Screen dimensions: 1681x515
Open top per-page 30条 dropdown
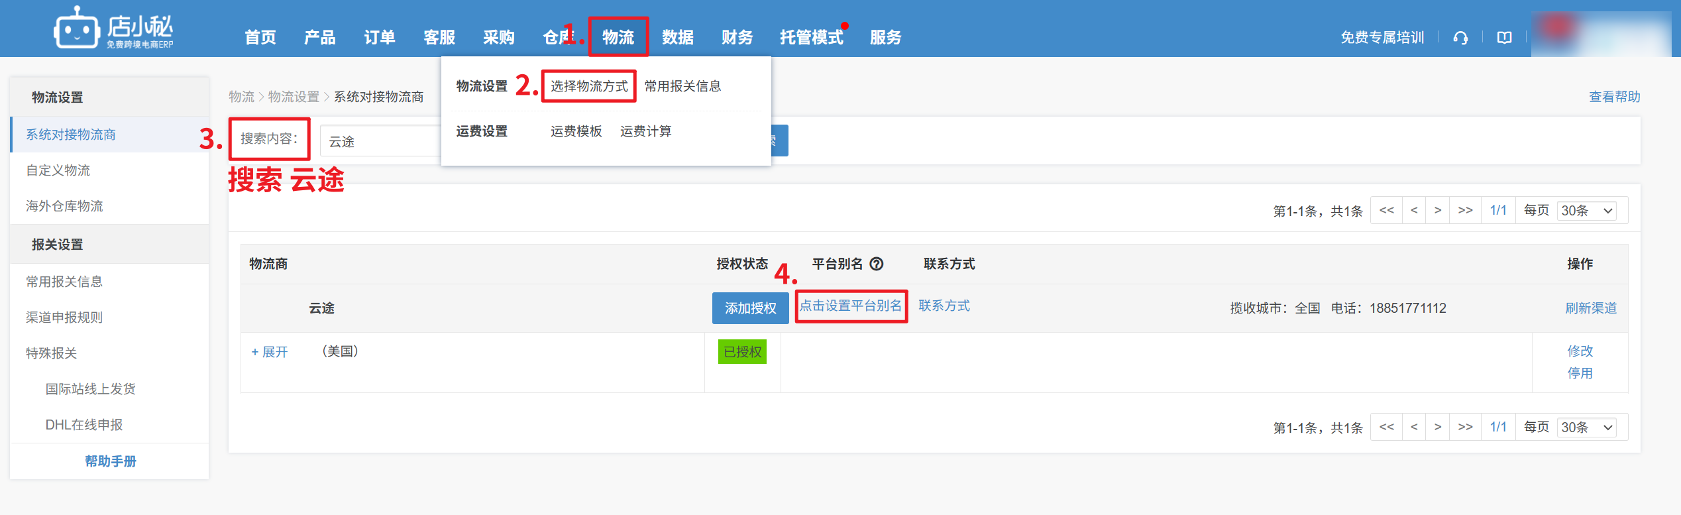point(1586,211)
